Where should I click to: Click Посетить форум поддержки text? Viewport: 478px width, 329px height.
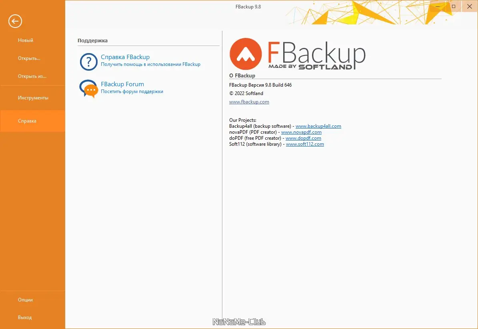pos(132,91)
